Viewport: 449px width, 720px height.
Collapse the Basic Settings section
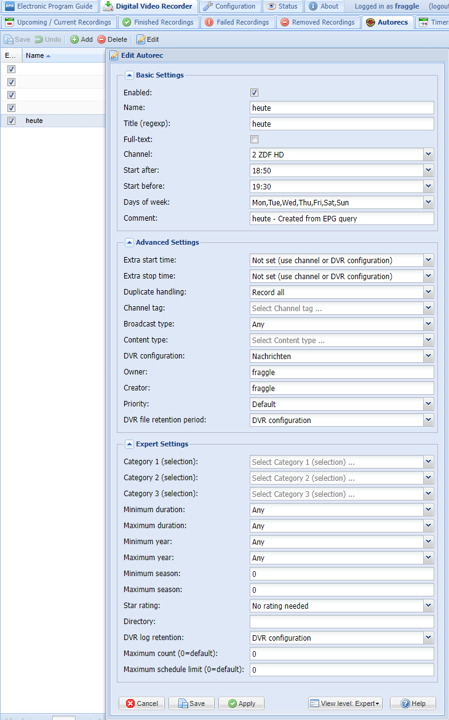pos(129,75)
